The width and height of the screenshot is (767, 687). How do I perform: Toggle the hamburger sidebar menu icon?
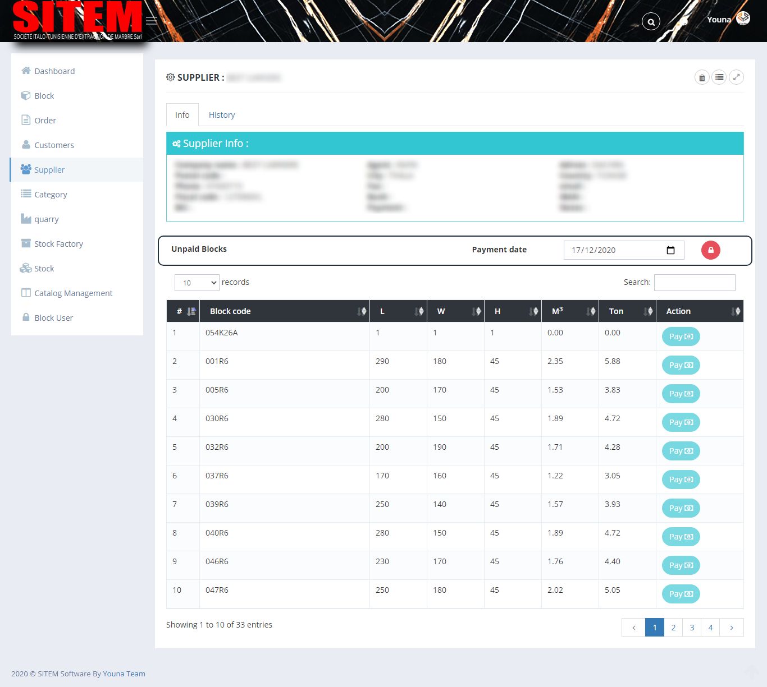(x=152, y=21)
